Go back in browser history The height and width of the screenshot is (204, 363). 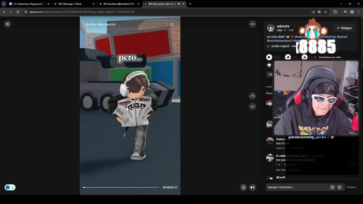click(4, 12)
